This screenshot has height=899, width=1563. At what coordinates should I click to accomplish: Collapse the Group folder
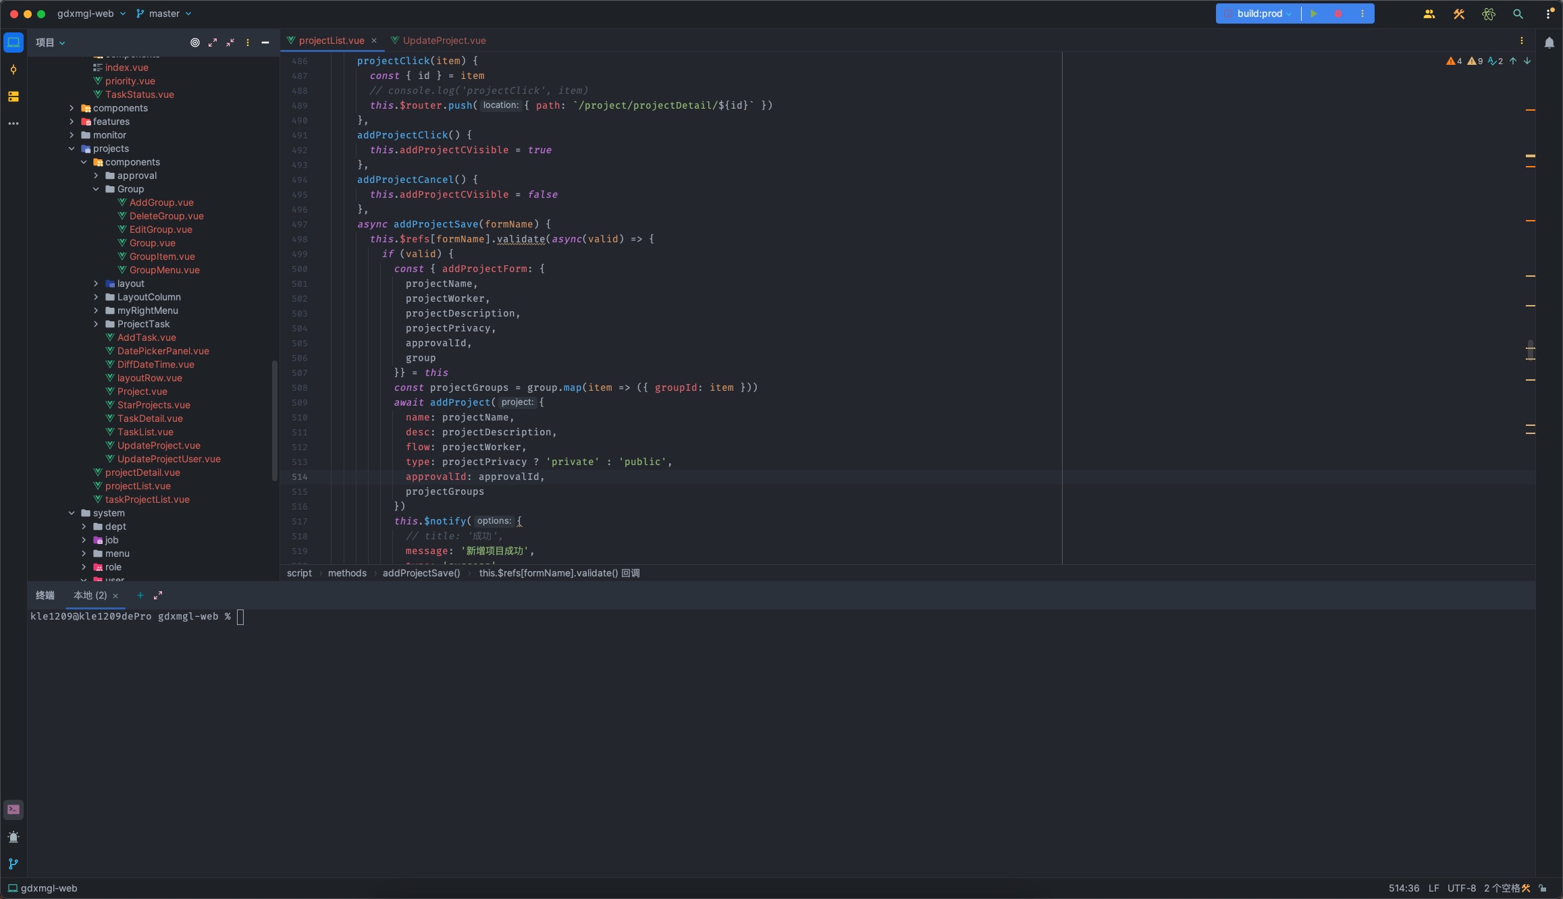point(96,189)
